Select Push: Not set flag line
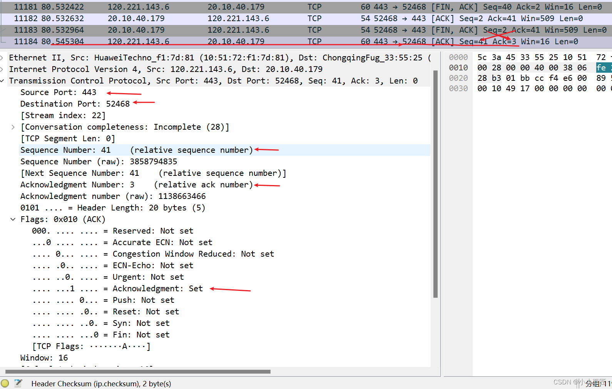 [103, 300]
